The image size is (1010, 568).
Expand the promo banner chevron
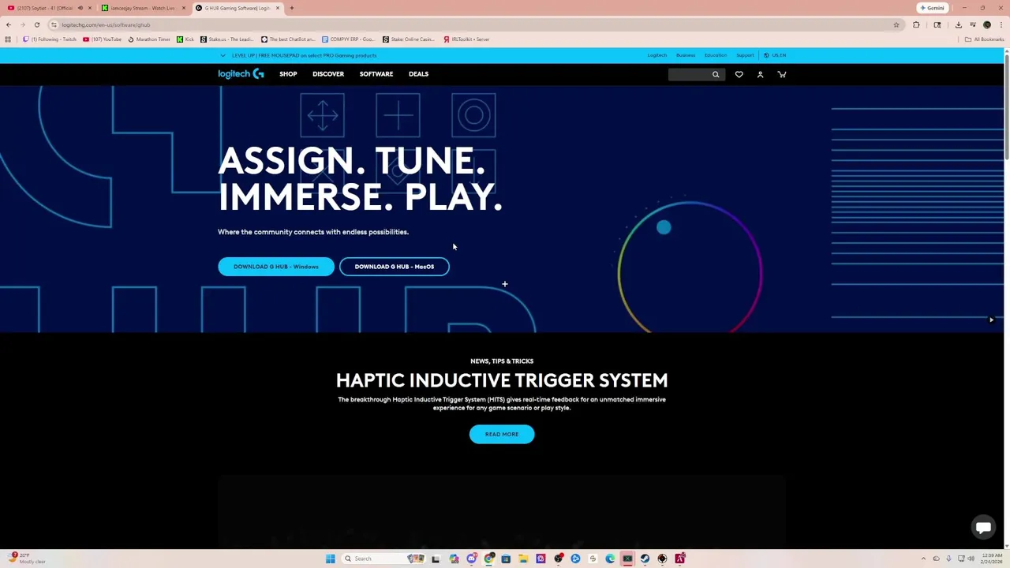click(223, 55)
